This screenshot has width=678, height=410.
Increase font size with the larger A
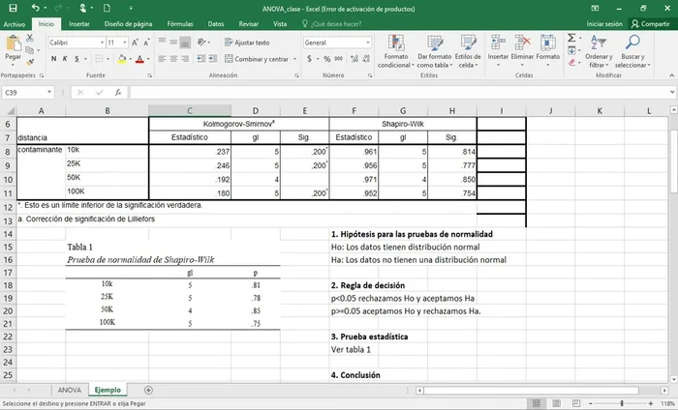tap(135, 43)
